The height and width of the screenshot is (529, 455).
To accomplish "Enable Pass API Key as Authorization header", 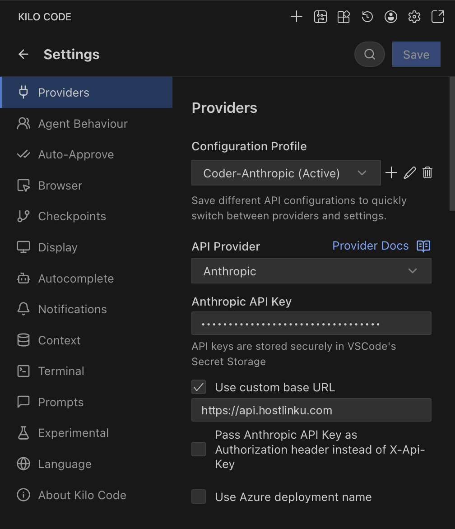I will tap(199, 449).
